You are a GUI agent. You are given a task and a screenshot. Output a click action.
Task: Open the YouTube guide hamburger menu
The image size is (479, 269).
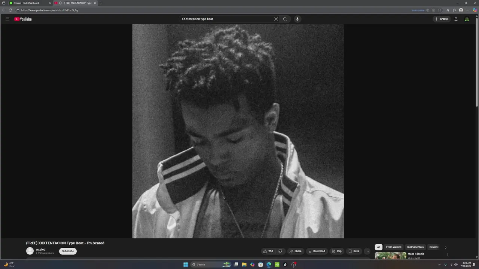(7, 19)
